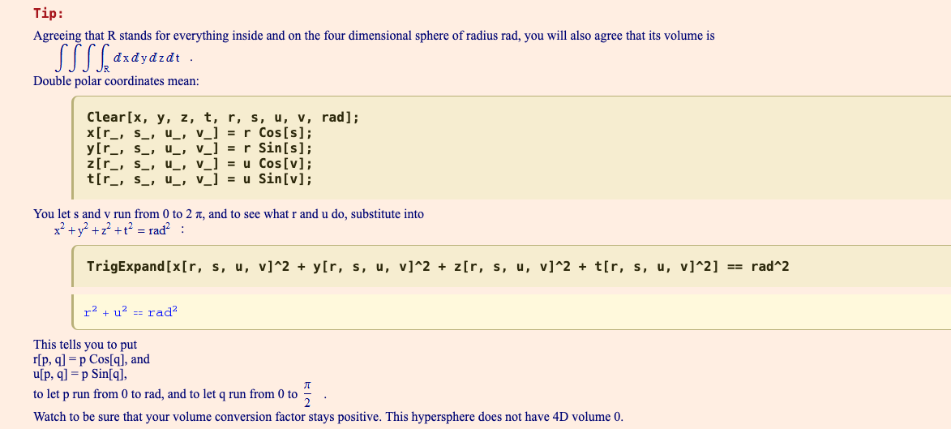The width and height of the screenshot is (951, 429).
Task: Click the sentence "Watch to be sure that your volume"
Action: point(328,417)
